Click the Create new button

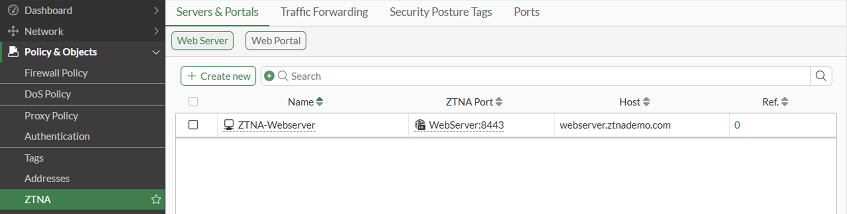coord(218,76)
